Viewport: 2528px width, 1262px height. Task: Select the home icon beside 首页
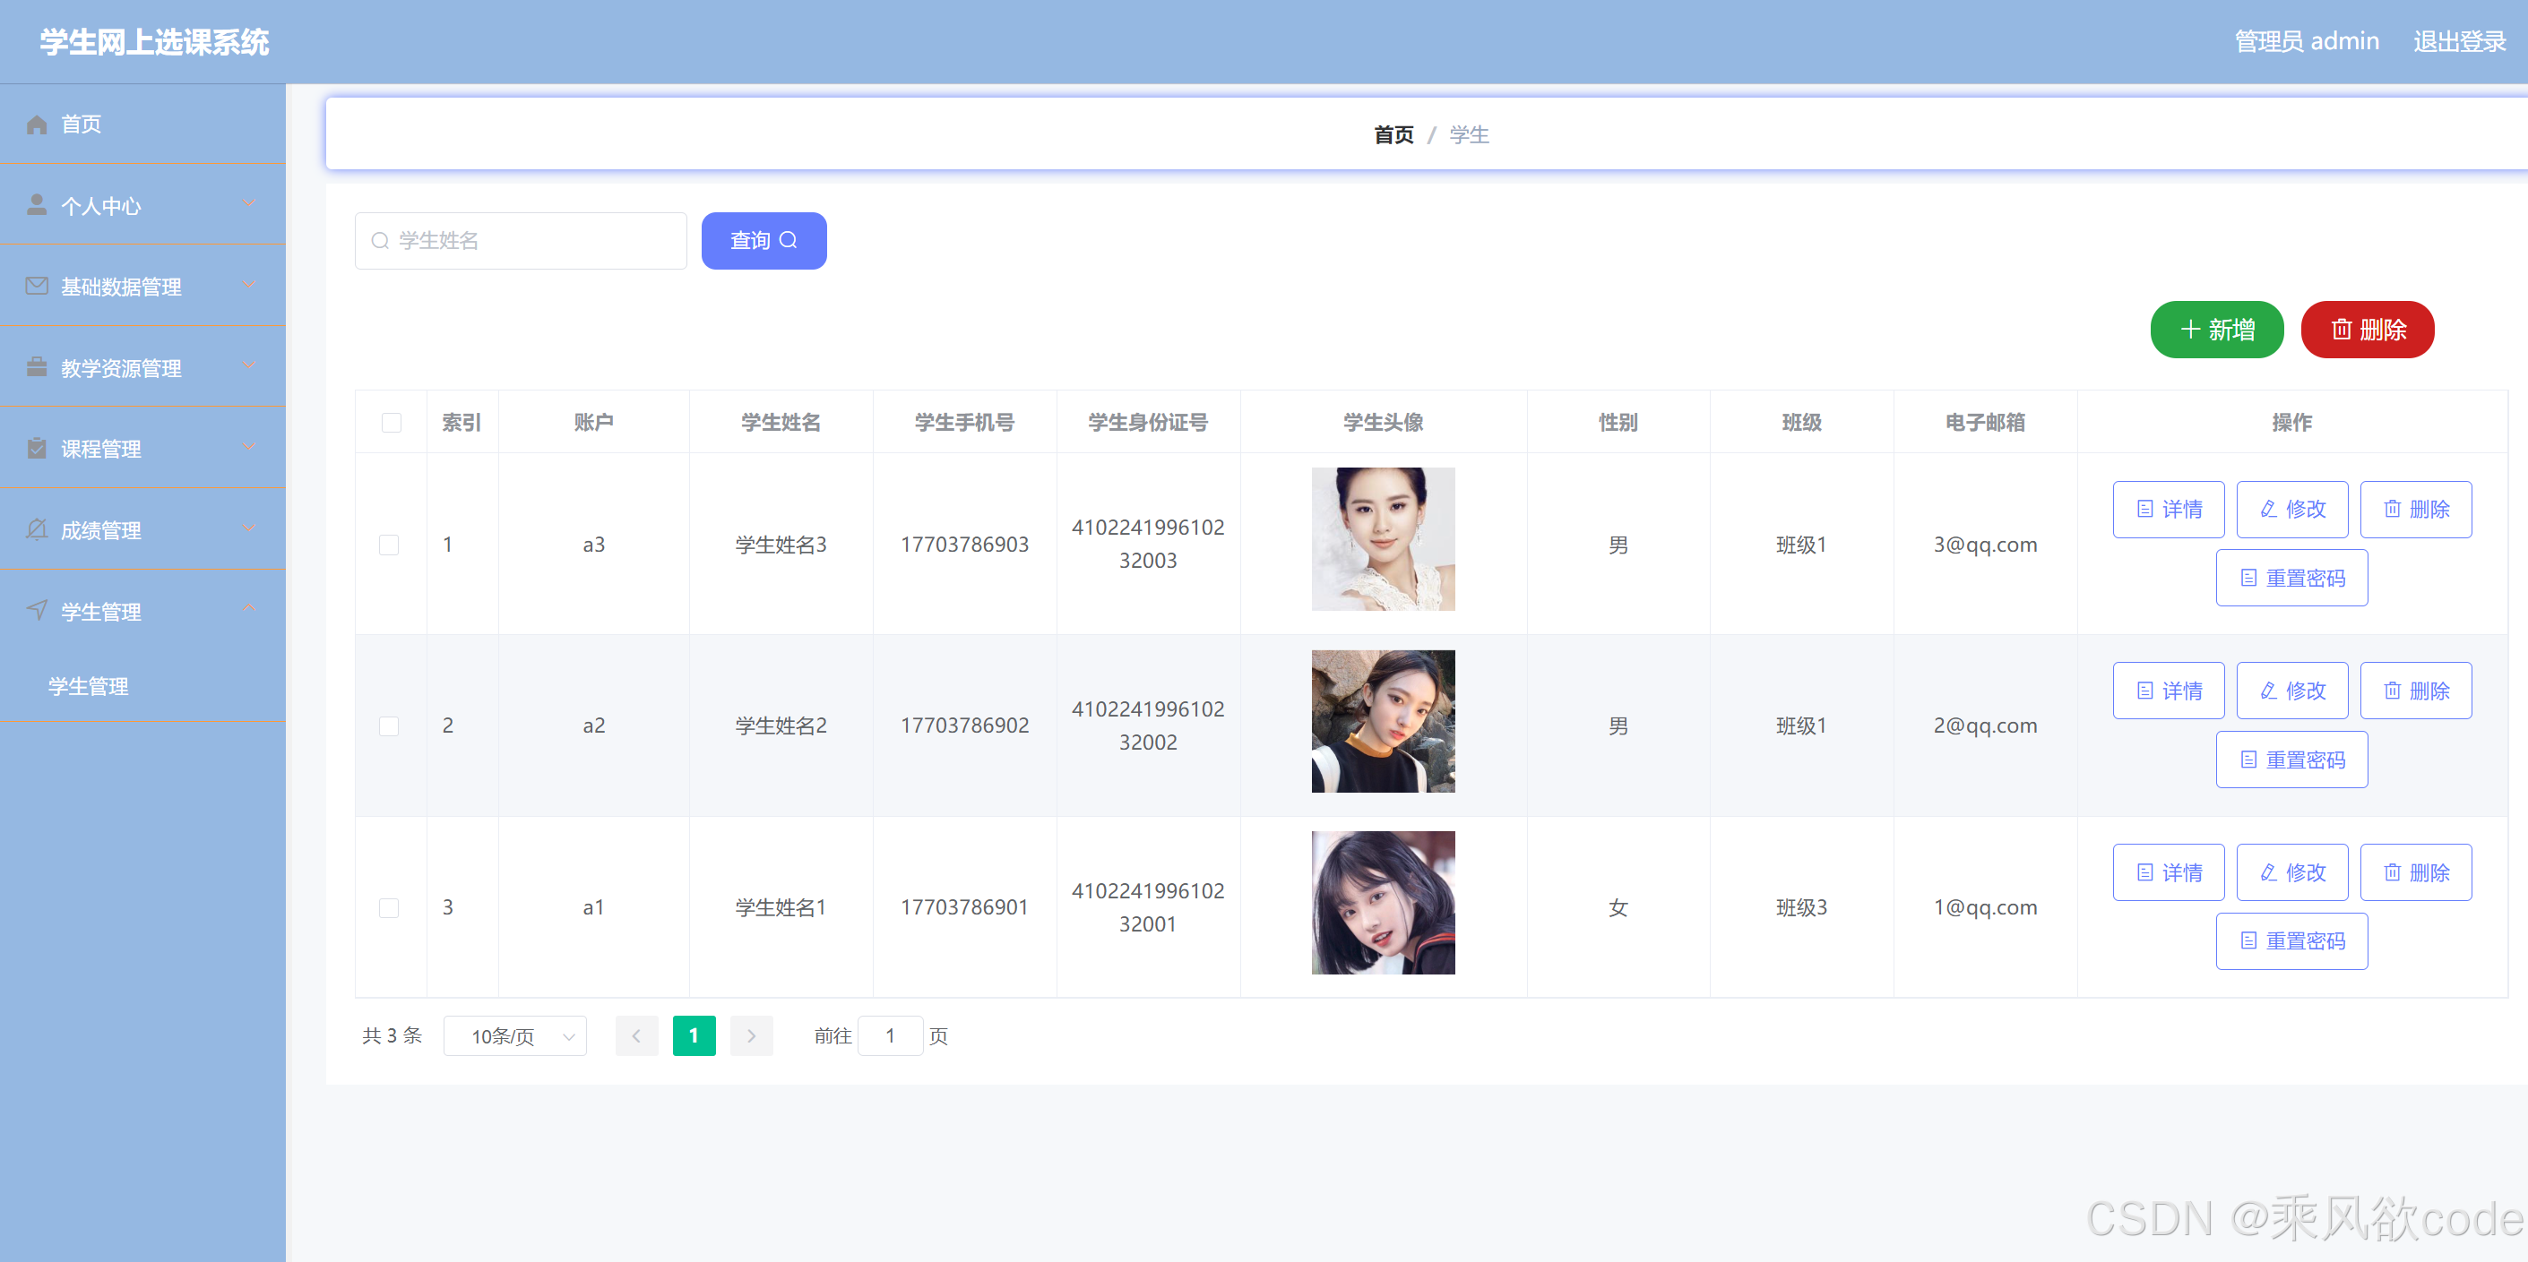pos(38,124)
